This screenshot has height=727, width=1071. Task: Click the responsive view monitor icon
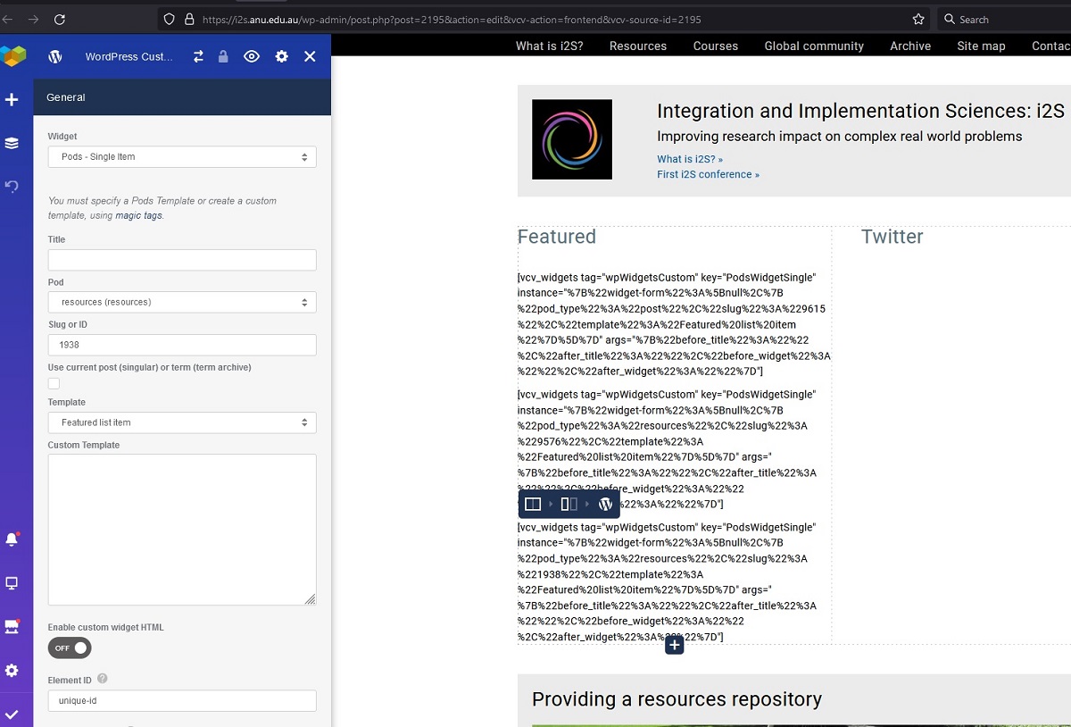tap(12, 583)
